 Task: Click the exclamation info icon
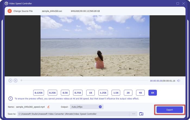point(11,99)
